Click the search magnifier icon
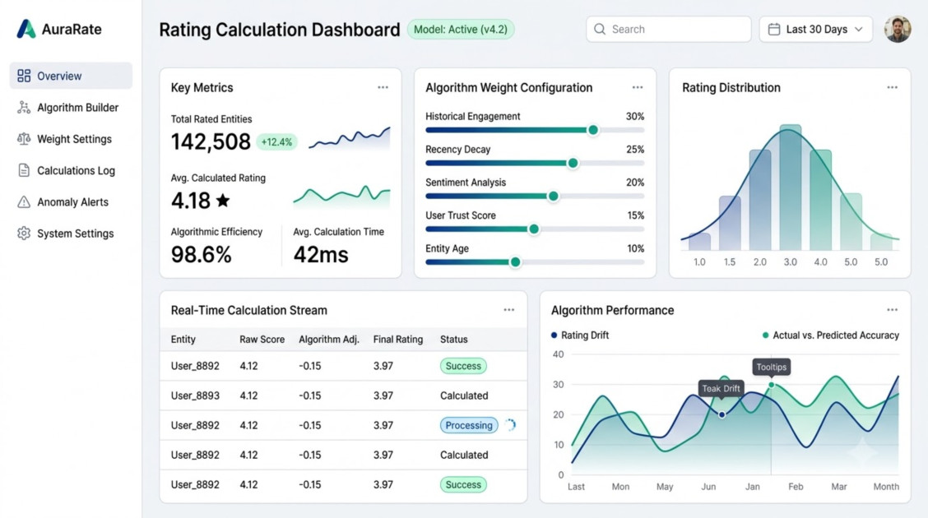 tap(600, 29)
